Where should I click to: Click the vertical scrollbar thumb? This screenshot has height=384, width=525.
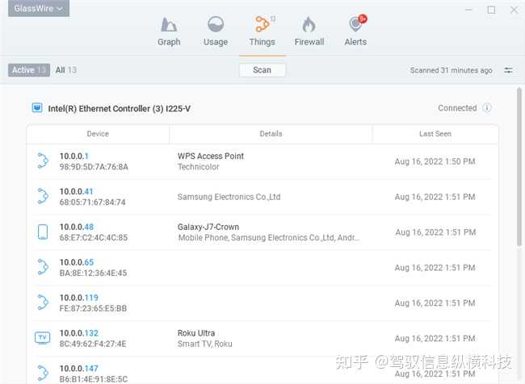[x=519, y=167]
